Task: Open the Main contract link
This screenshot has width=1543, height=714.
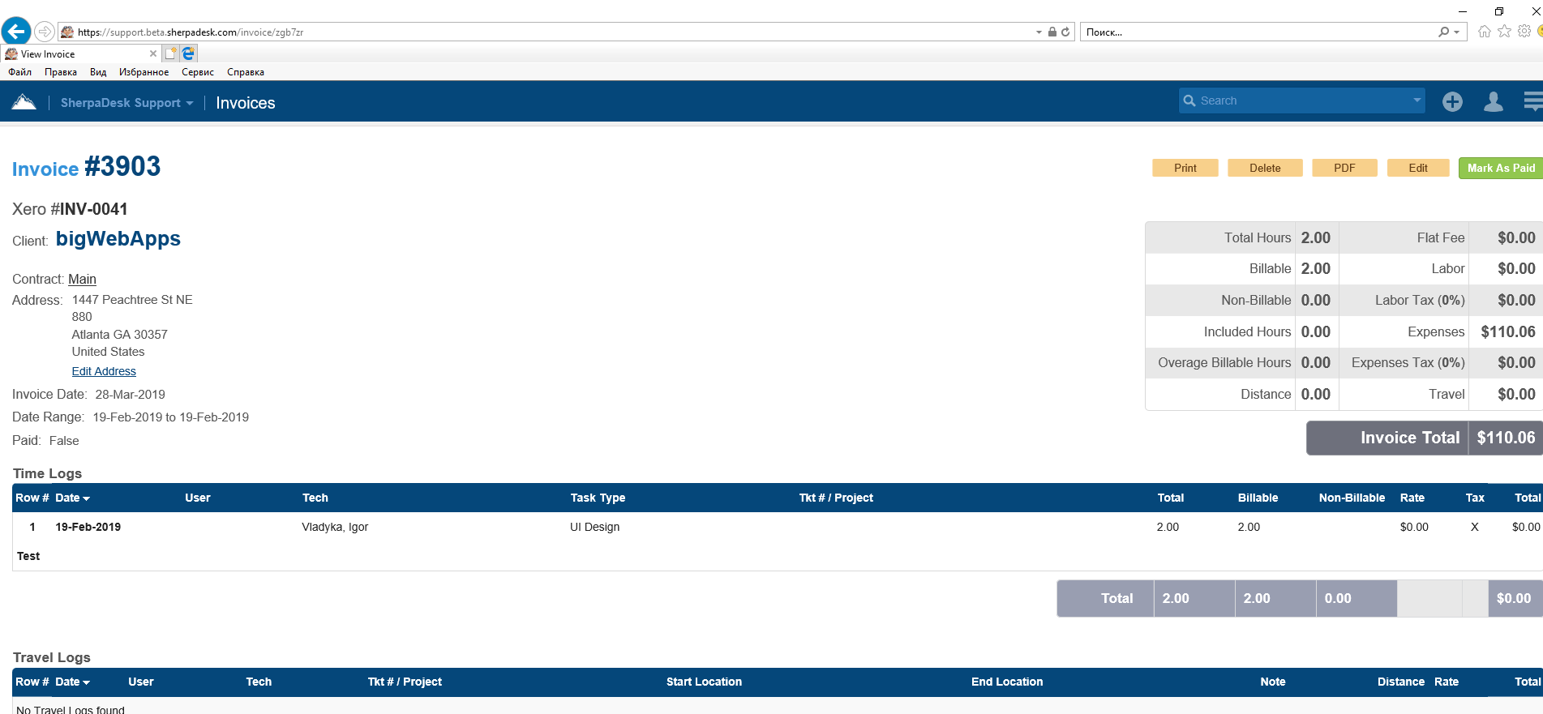Action: point(82,279)
